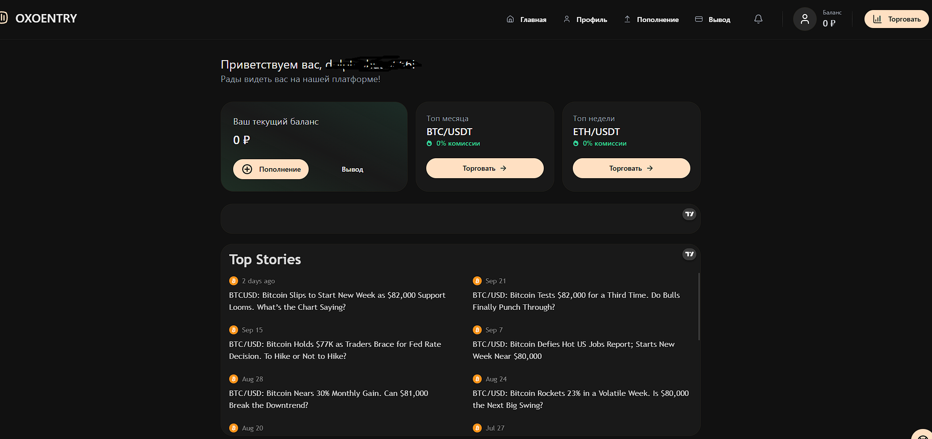Select Вывод in top navigation

(x=713, y=20)
